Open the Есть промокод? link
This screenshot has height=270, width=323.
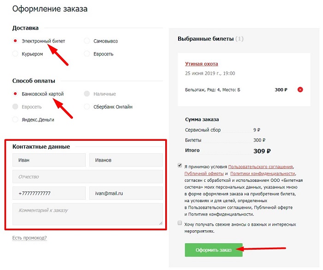click(x=30, y=238)
